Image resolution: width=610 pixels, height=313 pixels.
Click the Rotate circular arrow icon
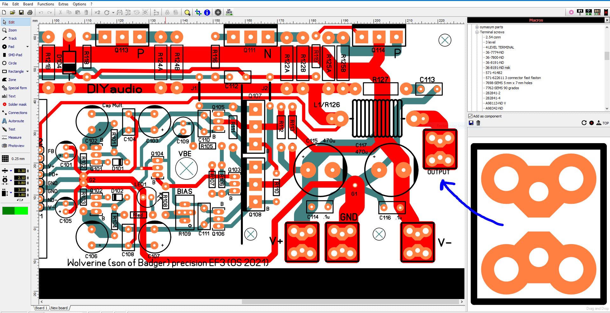[x=107, y=12]
